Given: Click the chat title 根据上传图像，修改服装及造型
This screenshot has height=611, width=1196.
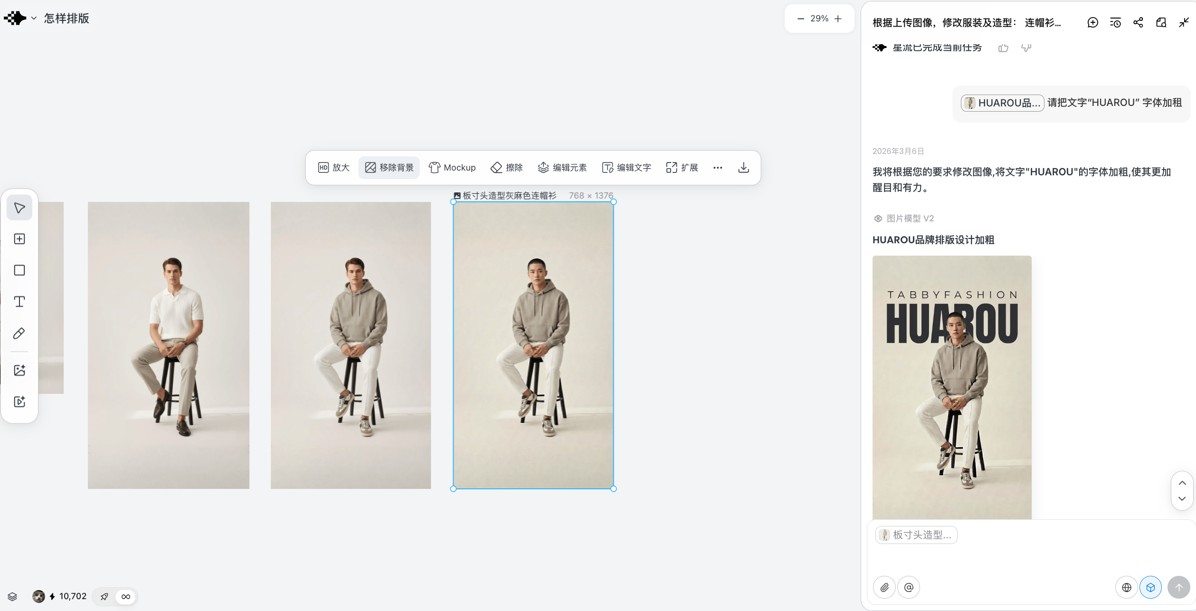Looking at the screenshot, I should coord(967,23).
